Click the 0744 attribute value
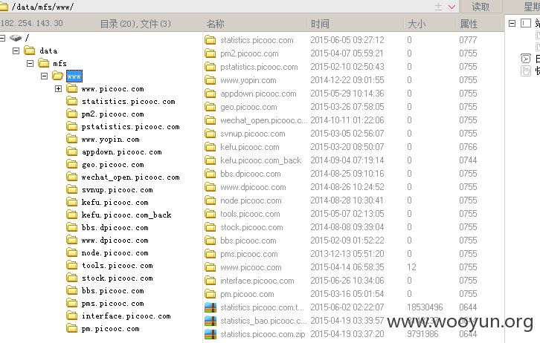 468,160
